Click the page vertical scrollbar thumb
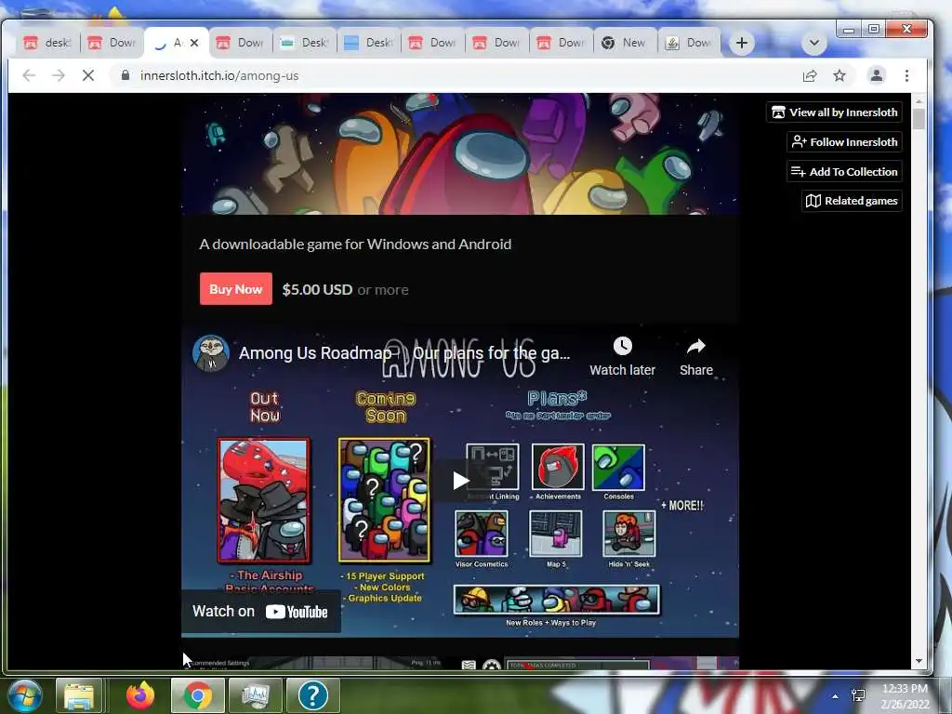This screenshot has height=714, width=952. [x=918, y=119]
